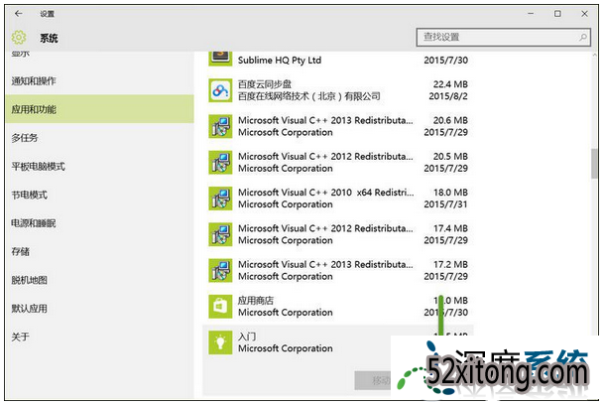Select the 18.0 MB size value
Viewport: 604px width, 404px height.
pos(450,192)
